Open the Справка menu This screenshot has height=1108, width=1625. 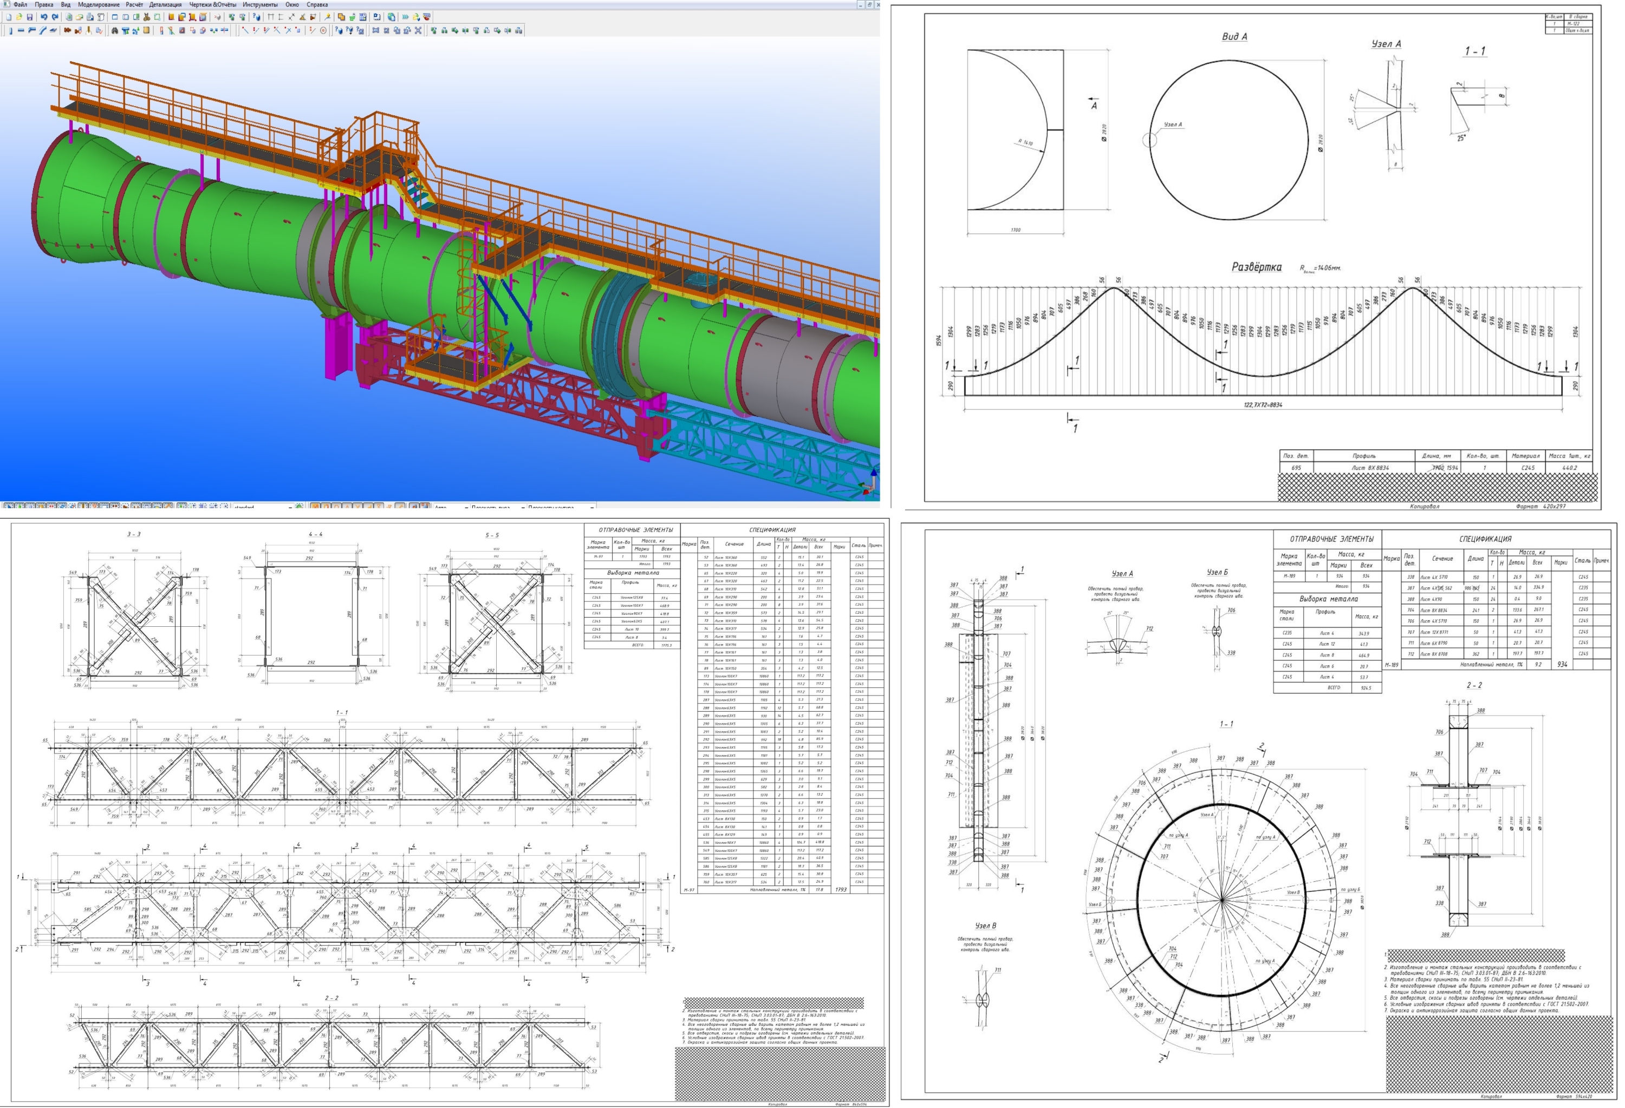coord(317,4)
